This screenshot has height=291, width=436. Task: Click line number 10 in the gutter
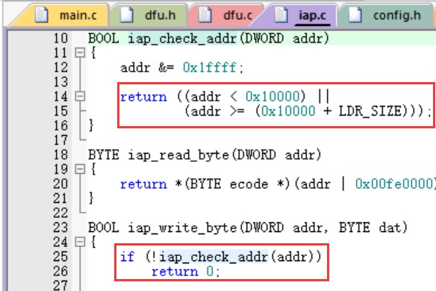pos(60,38)
